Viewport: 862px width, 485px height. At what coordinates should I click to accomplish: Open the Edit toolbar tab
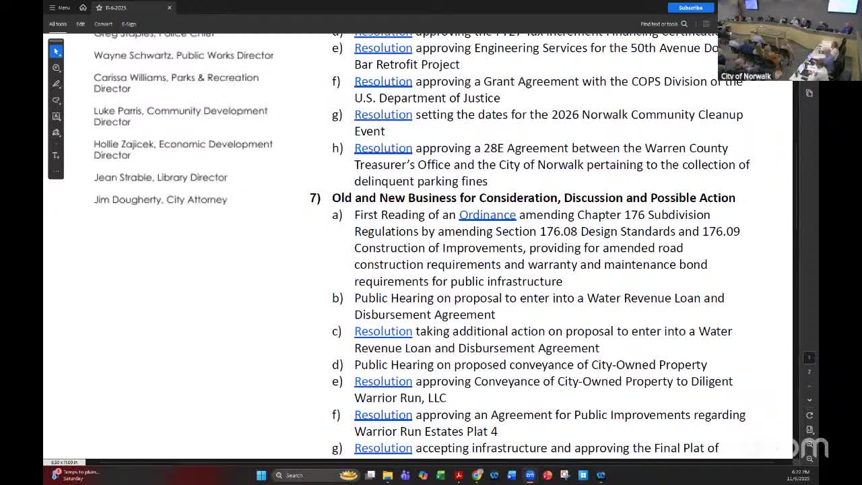(x=80, y=24)
